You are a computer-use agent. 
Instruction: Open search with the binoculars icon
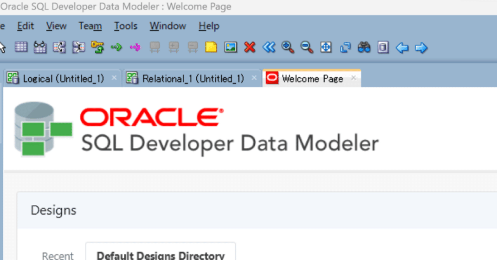[364, 47]
